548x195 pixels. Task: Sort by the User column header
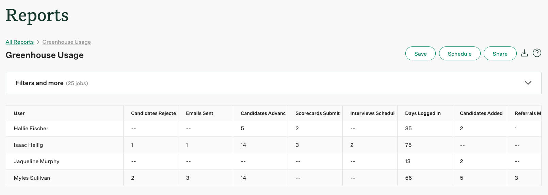point(19,113)
